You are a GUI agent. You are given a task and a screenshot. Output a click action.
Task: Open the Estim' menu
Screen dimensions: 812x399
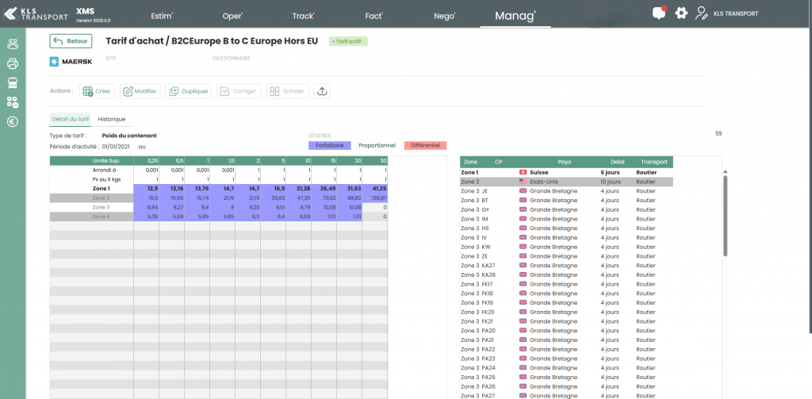[162, 16]
